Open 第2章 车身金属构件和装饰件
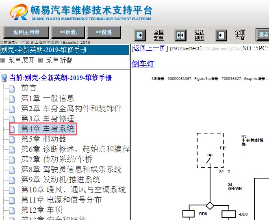This screenshot has height=220, width=269. (x=71, y=108)
